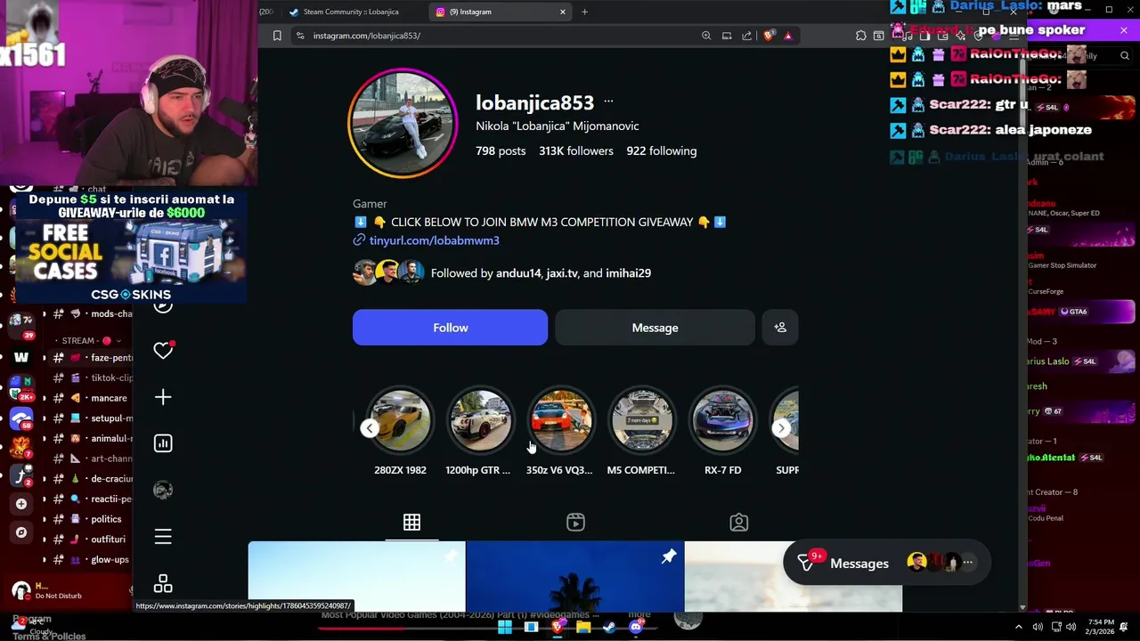Show next story highlights with right arrow
This screenshot has height=641, width=1140.
click(x=781, y=428)
